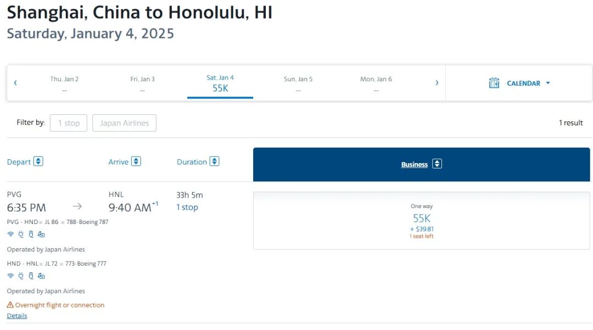Click overnight flight warning triangle icon
The height and width of the screenshot is (330, 593).
click(10, 305)
